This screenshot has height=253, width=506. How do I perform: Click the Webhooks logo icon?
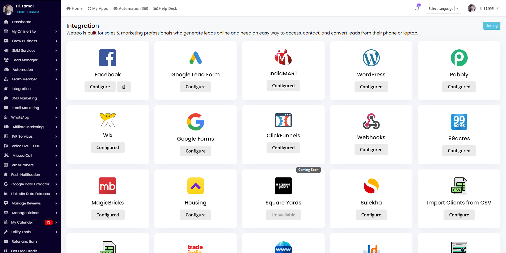click(371, 121)
